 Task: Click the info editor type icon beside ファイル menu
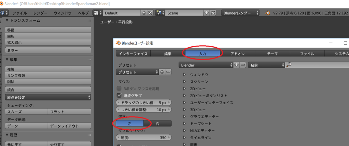pyautogui.click(x=4, y=13)
